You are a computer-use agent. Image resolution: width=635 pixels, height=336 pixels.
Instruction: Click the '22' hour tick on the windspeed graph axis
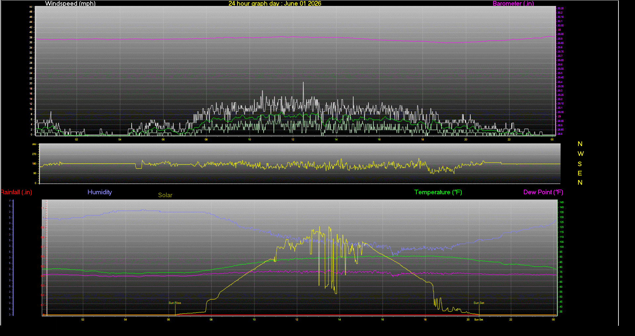pyautogui.click(x=509, y=139)
